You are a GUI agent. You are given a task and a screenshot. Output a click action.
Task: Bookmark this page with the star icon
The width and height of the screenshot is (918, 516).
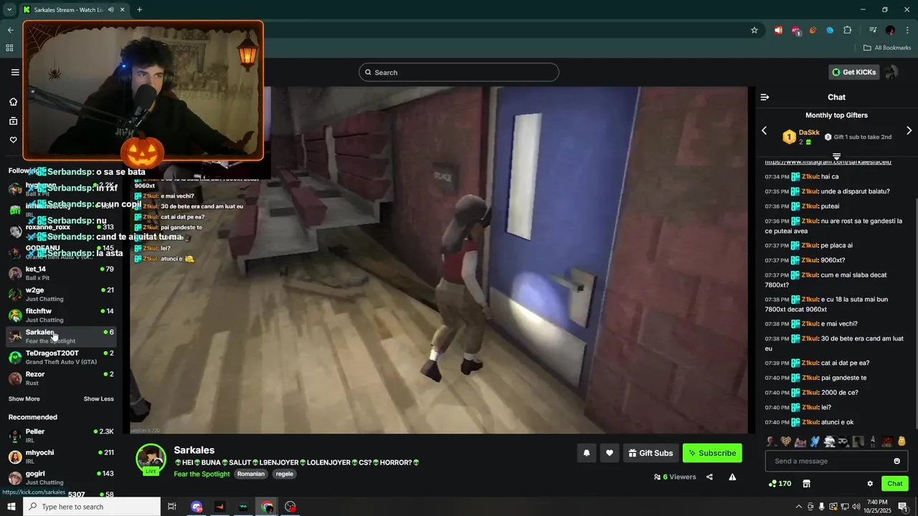pyautogui.click(x=754, y=30)
